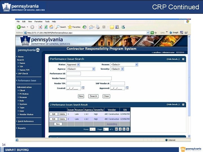Open Vendor Status in sidebar

coord(27,114)
